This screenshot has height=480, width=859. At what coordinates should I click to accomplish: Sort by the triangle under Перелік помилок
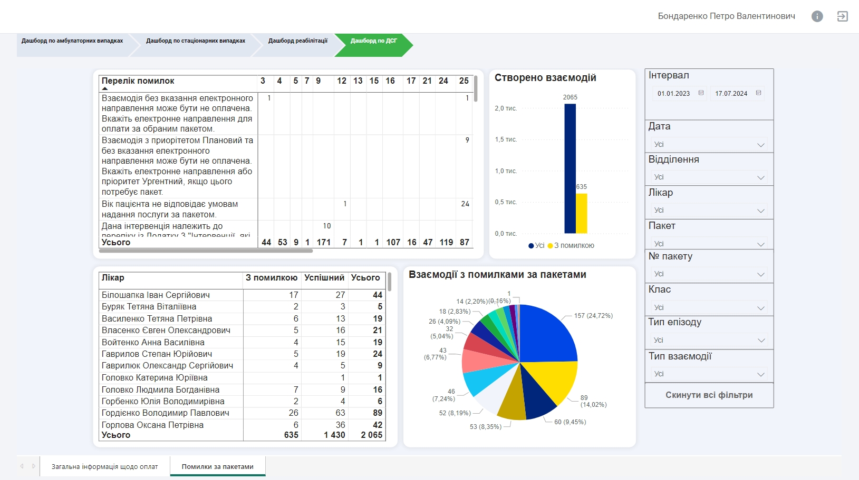(x=105, y=88)
